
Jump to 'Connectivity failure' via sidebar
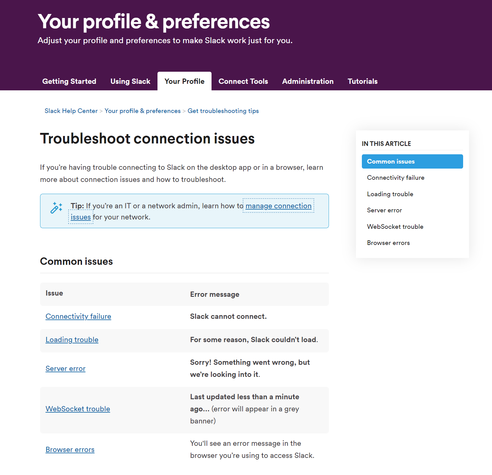coord(395,177)
